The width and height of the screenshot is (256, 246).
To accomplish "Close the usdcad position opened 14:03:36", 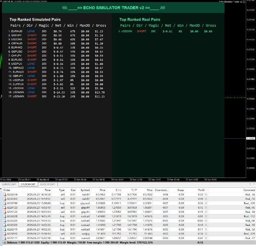I will point(206,225).
